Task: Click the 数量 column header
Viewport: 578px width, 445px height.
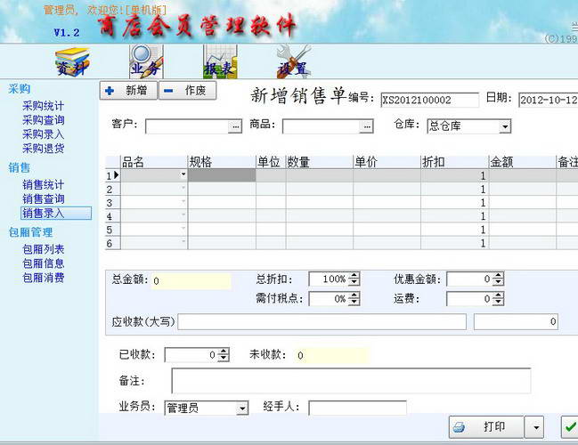Action: [x=319, y=162]
